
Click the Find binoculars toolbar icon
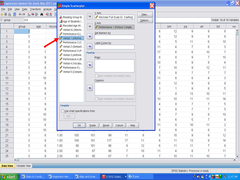pos(41,14)
